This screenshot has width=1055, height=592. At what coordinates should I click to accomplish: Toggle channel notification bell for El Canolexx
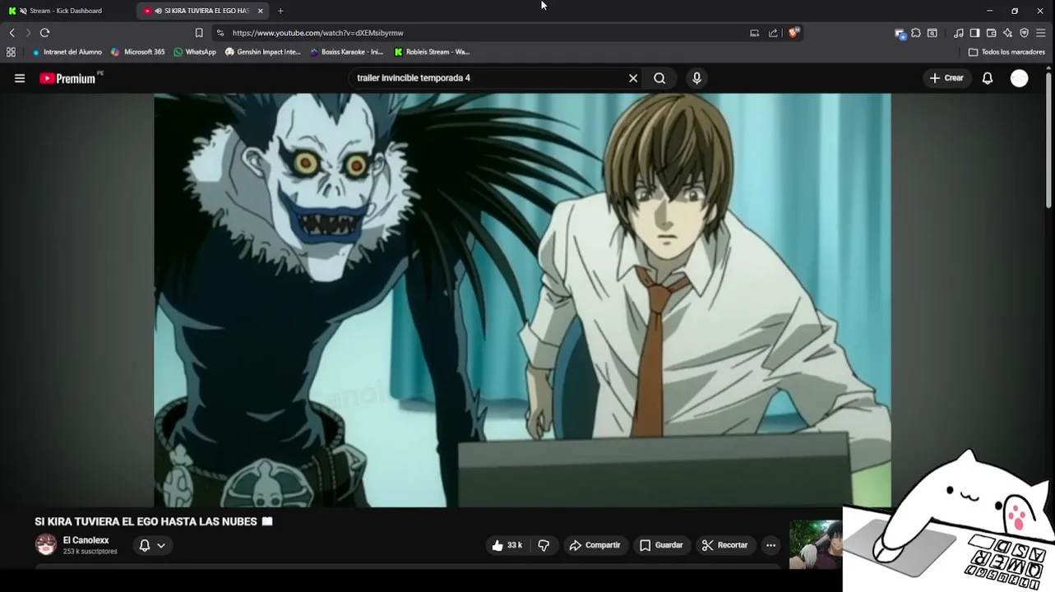[145, 545]
